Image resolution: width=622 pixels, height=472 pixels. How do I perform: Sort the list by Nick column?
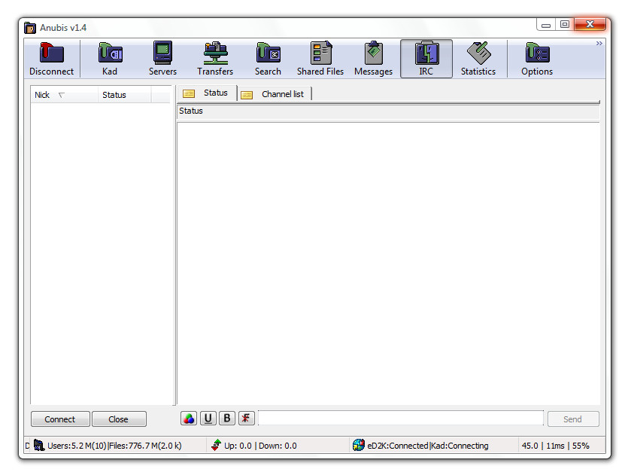pyautogui.click(x=64, y=96)
